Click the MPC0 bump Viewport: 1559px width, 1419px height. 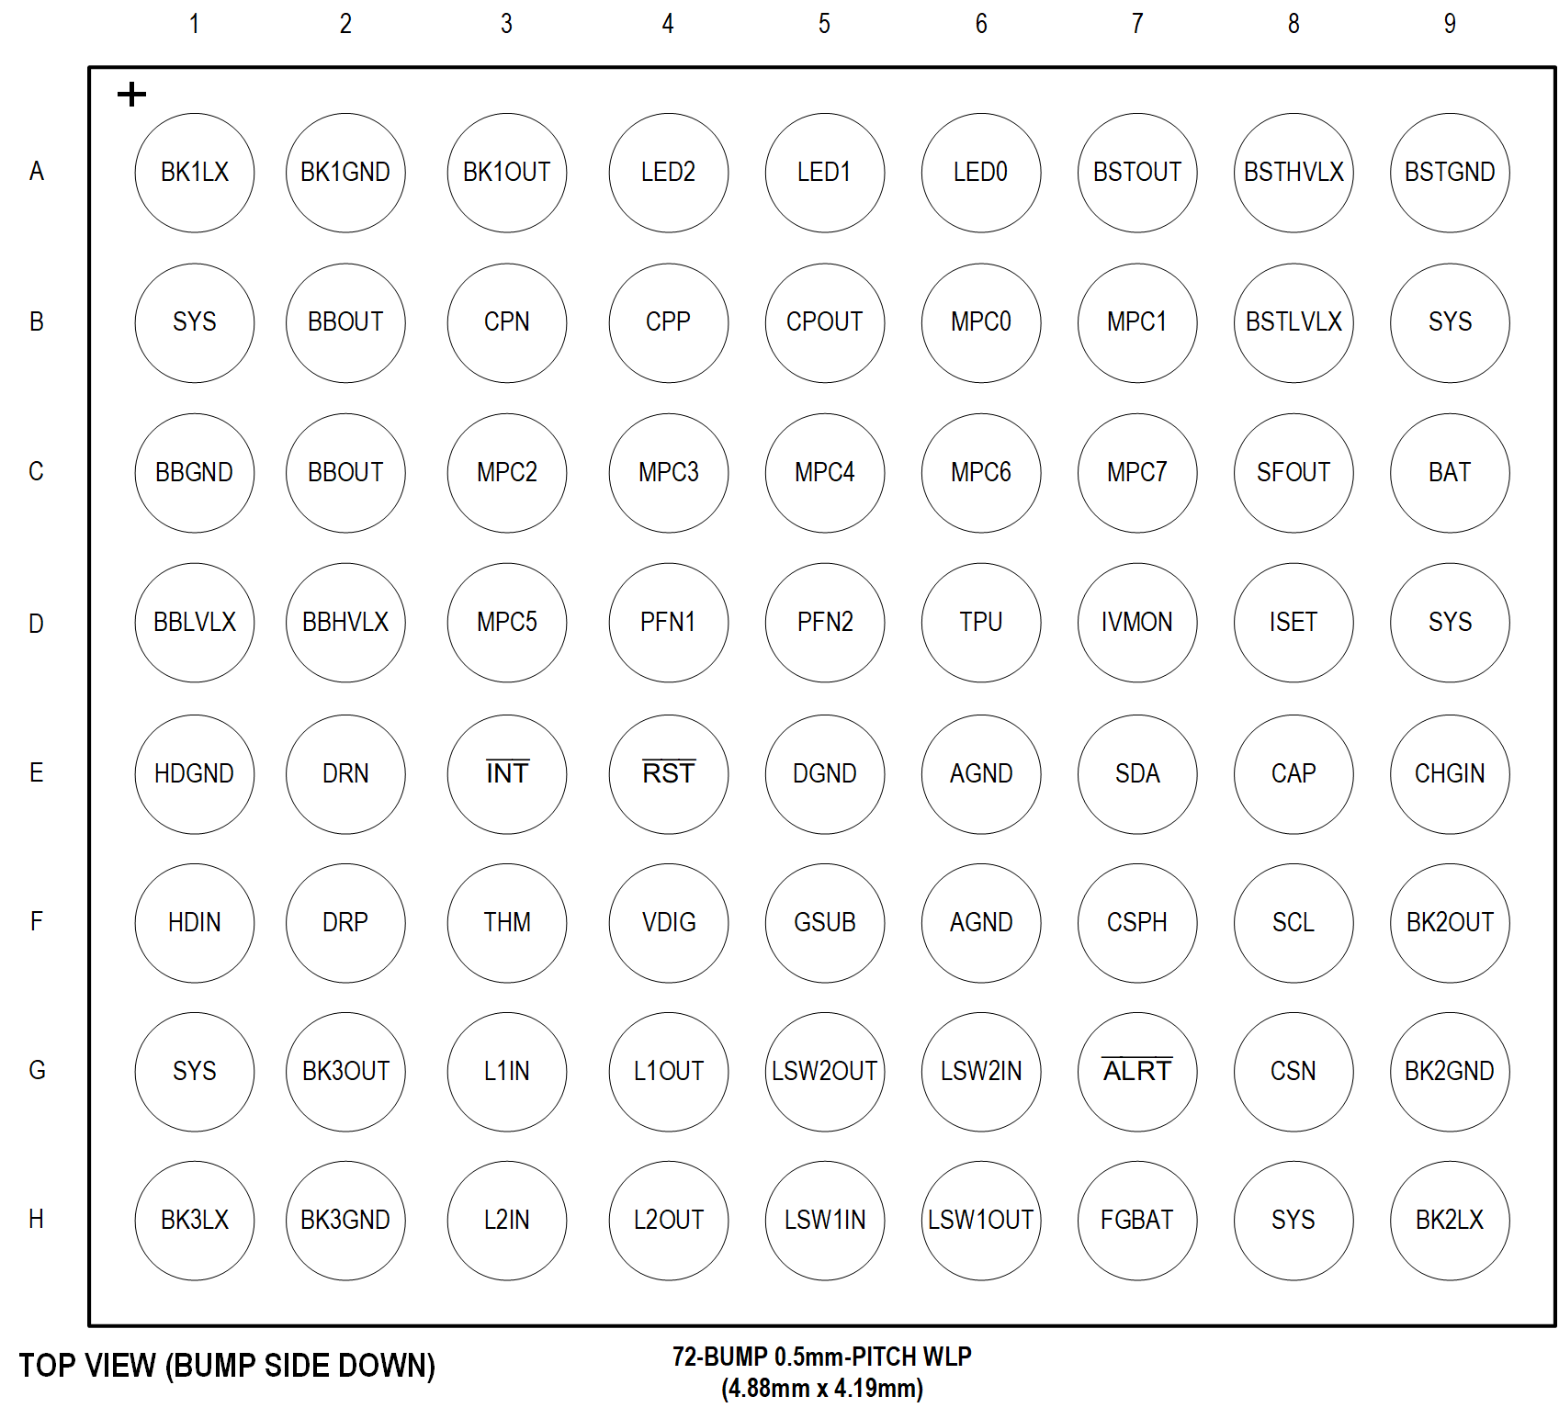980,322
